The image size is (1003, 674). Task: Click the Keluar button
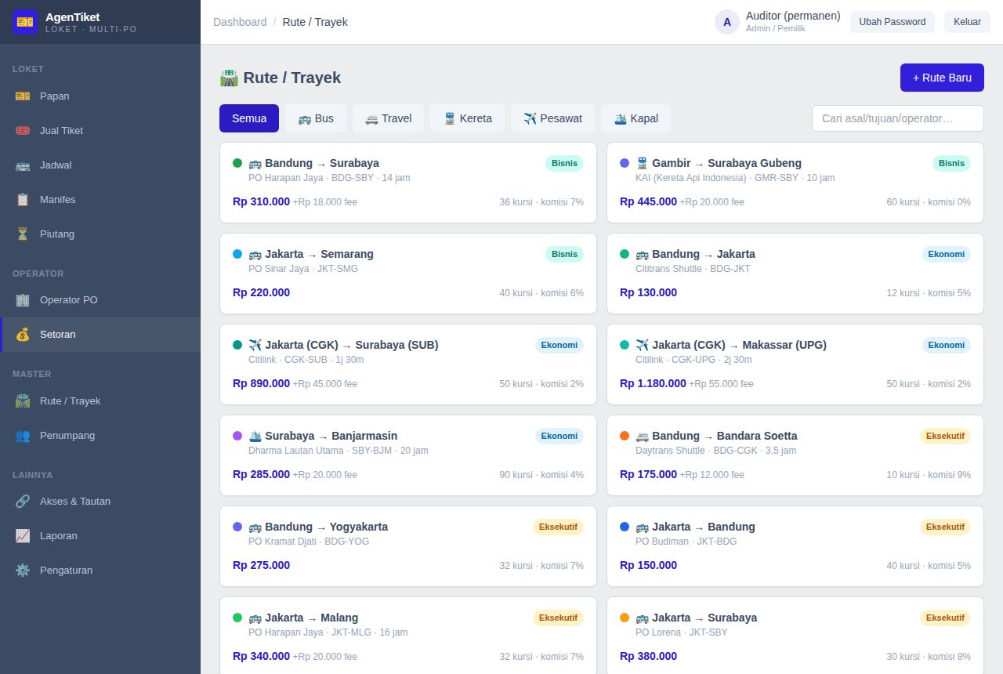pos(967,22)
